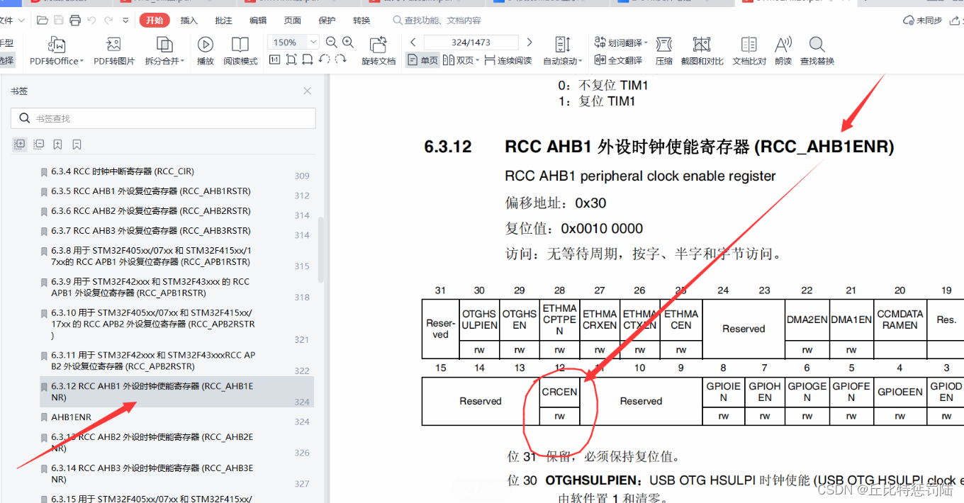Open the 批注 tab
The height and width of the screenshot is (503, 964).
223,21
